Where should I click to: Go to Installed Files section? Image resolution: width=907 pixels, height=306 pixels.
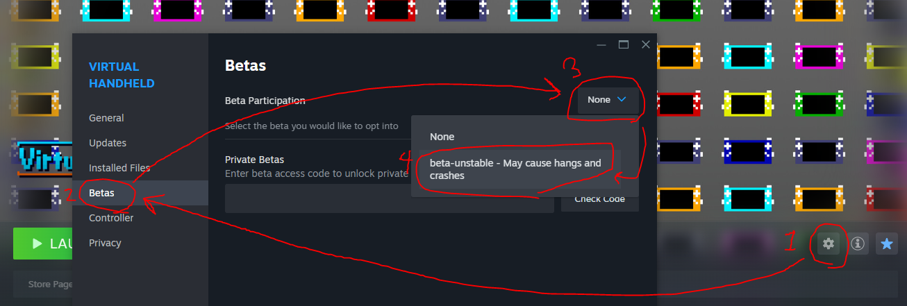pyautogui.click(x=119, y=168)
